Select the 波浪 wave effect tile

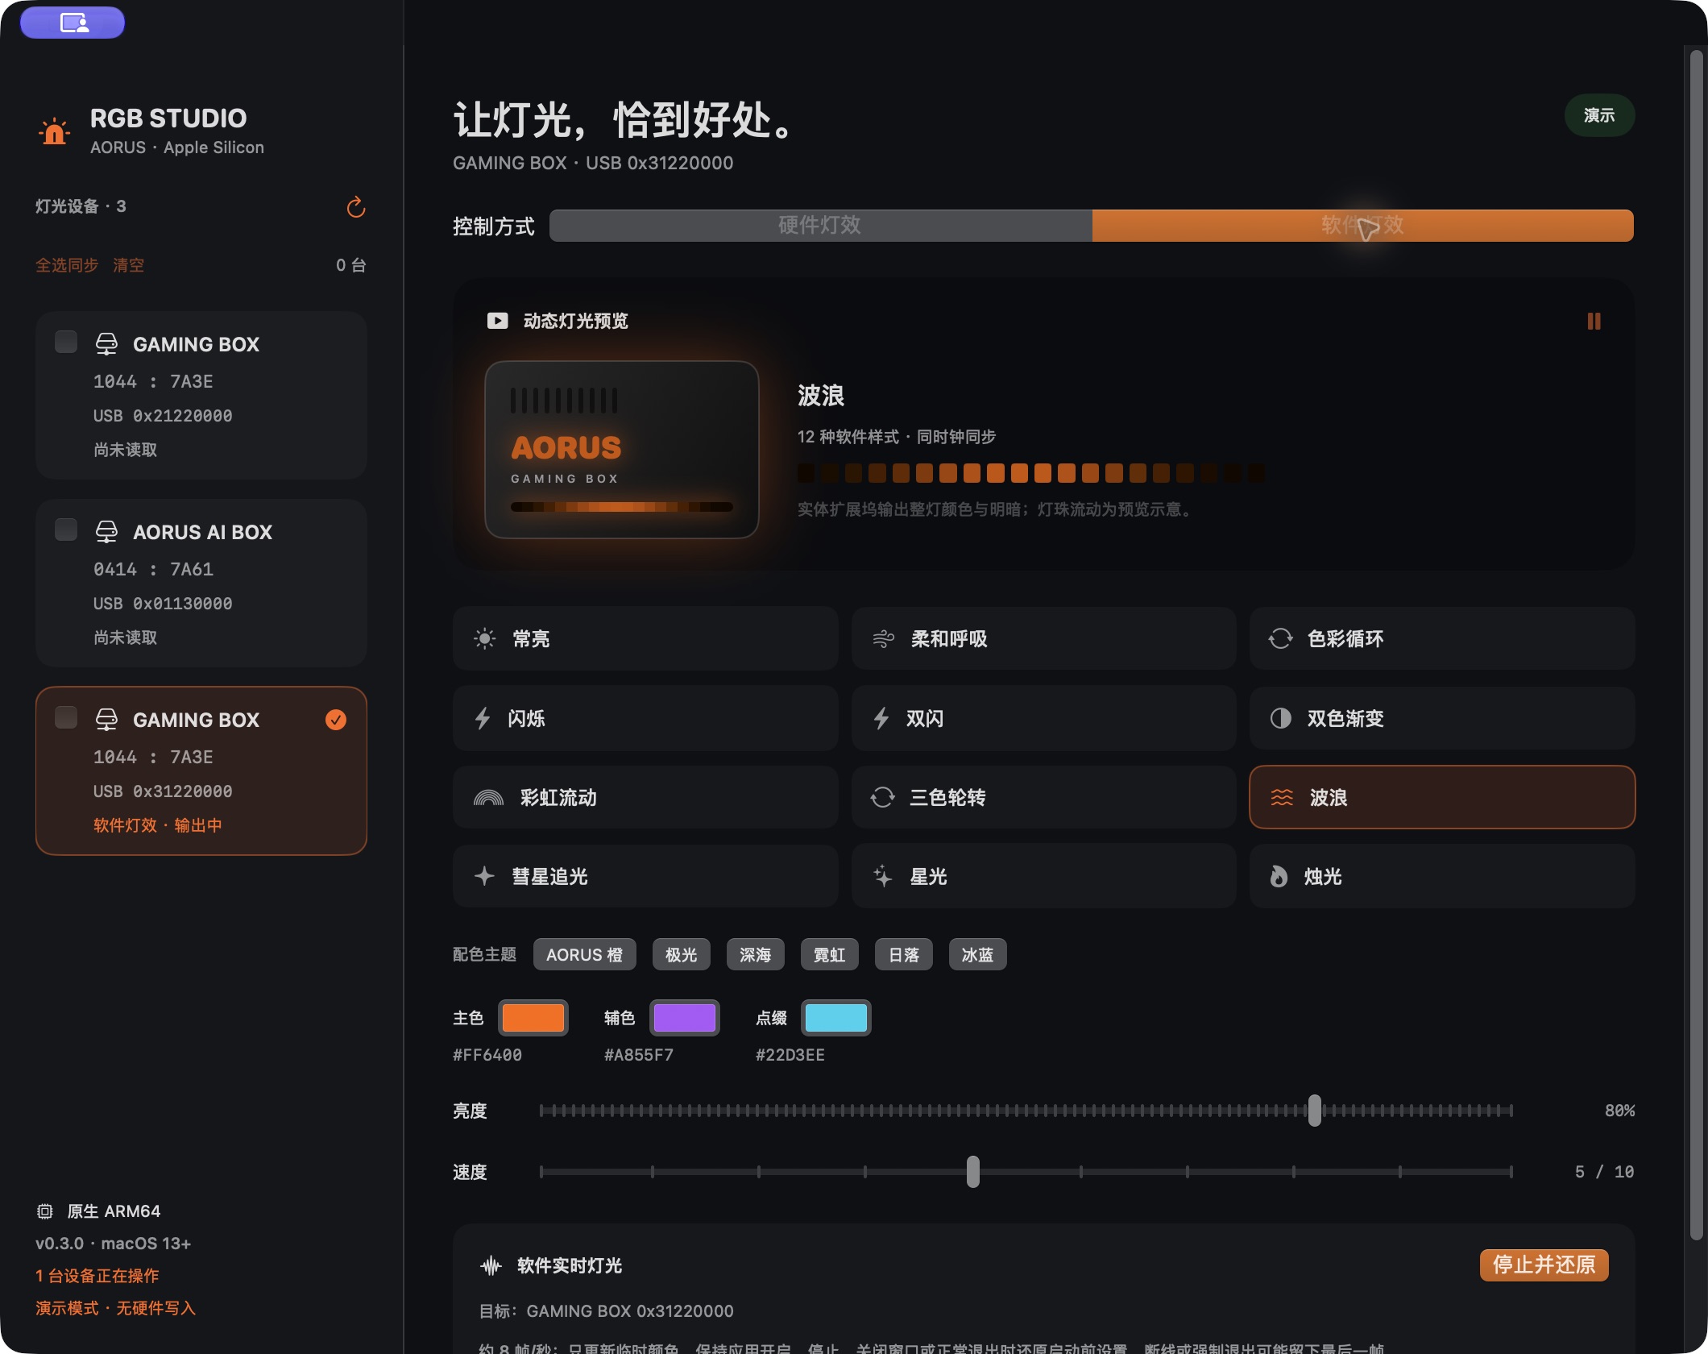pyautogui.click(x=1442, y=797)
